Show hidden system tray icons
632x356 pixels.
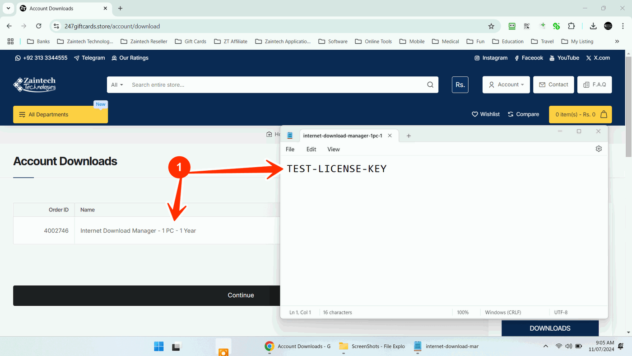546,347
